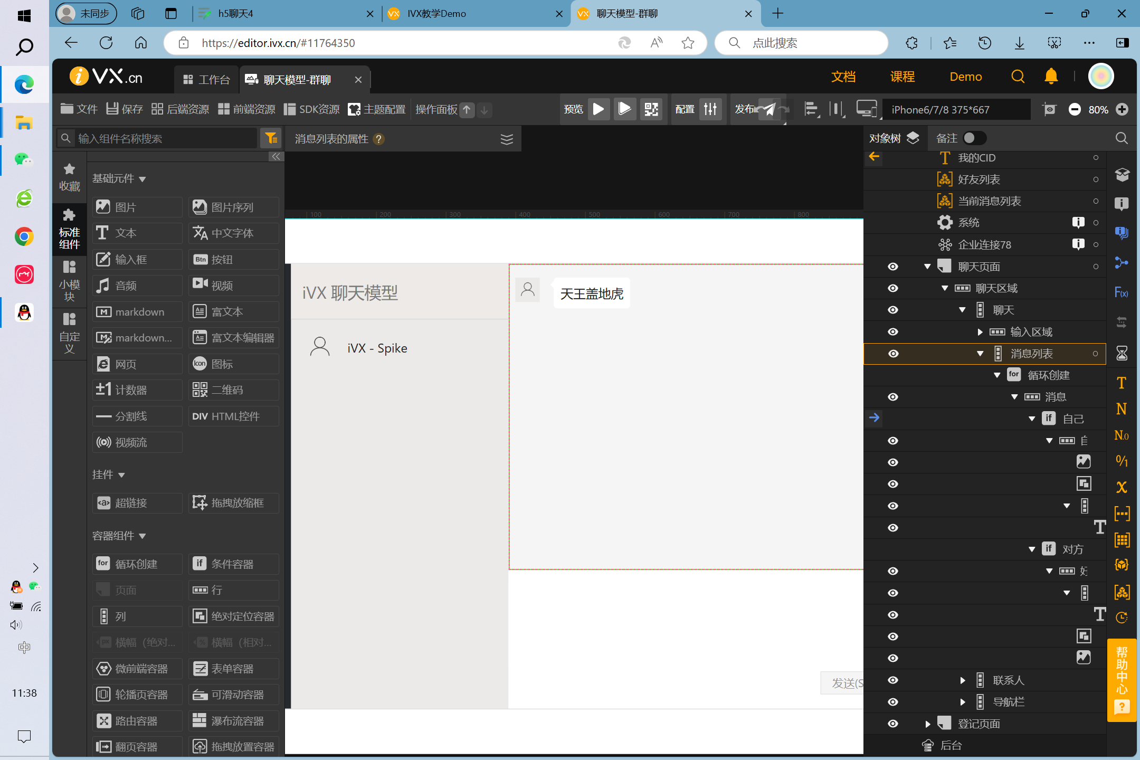The width and height of the screenshot is (1140, 760).
Task: Open the Demo link
Action: point(966,77)
